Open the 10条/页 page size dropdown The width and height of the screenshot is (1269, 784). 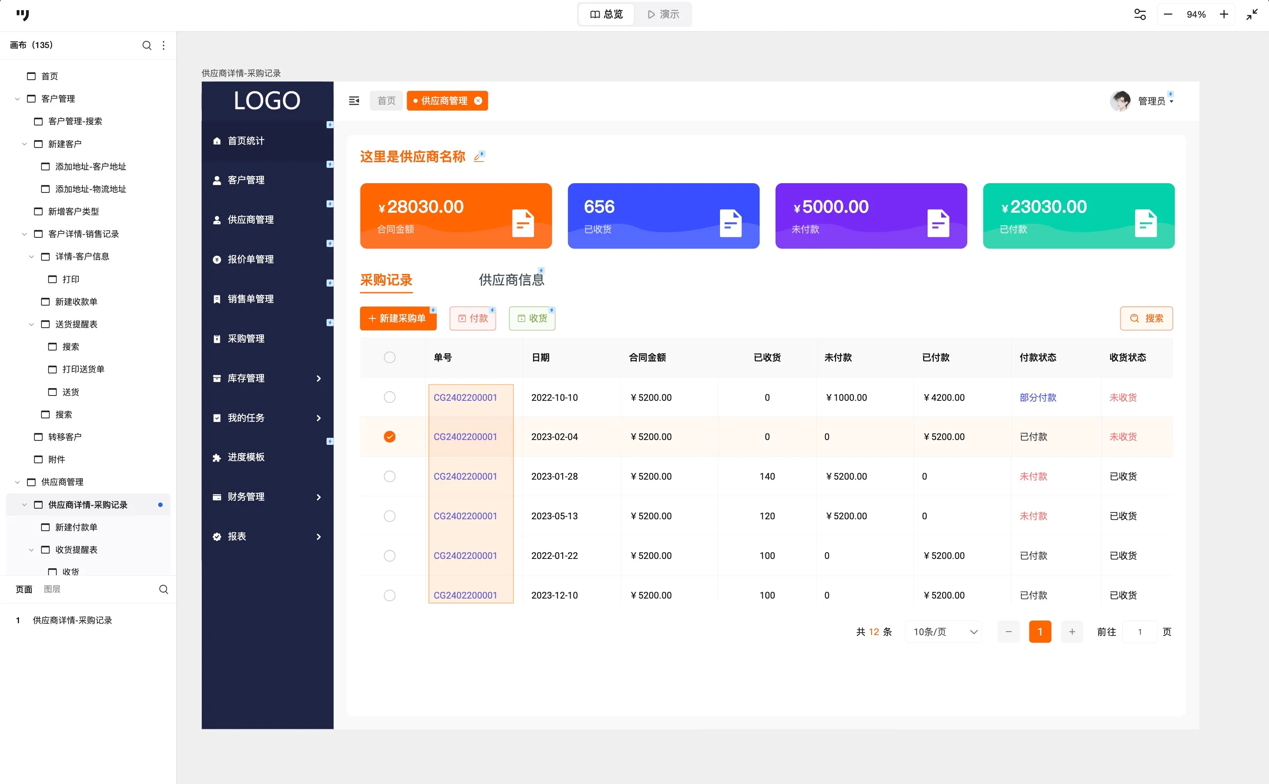(944, 632)
